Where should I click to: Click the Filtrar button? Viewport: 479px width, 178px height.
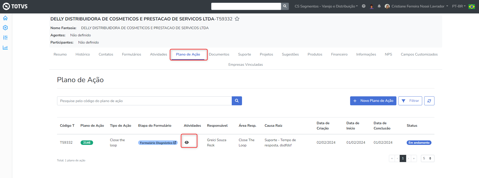[410, 101]
